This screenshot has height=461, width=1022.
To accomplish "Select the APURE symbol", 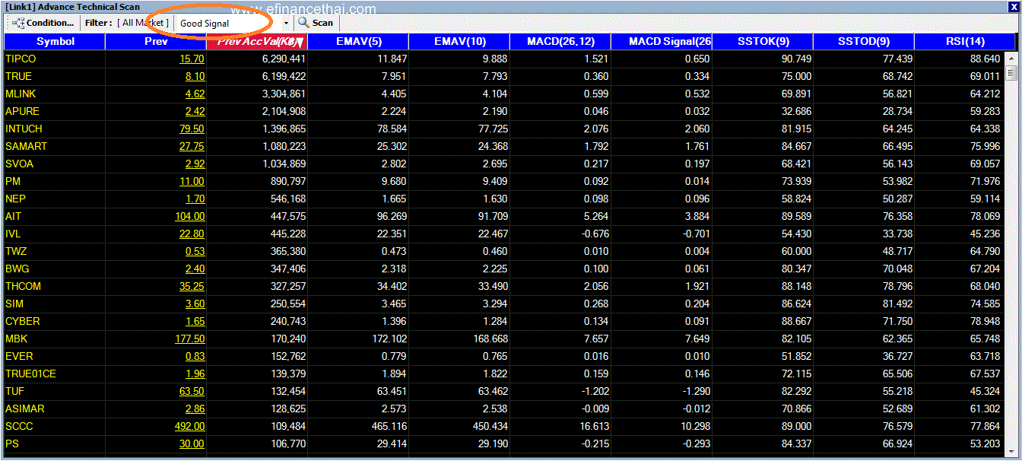I will click(22, 111).
